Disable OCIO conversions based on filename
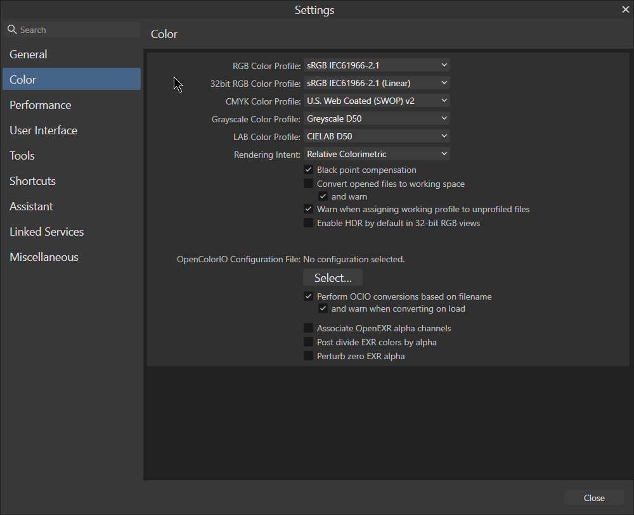 coord(309,296)
